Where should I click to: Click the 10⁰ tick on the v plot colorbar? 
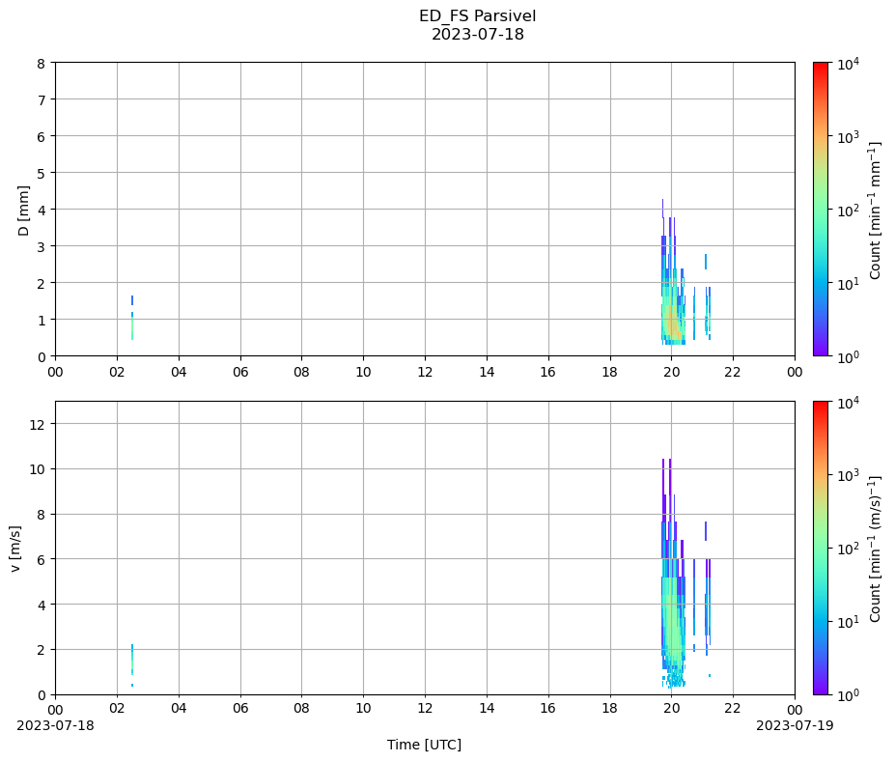pos(848,694)
